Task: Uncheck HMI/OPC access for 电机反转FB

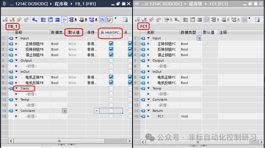Action: coord(111,83)
